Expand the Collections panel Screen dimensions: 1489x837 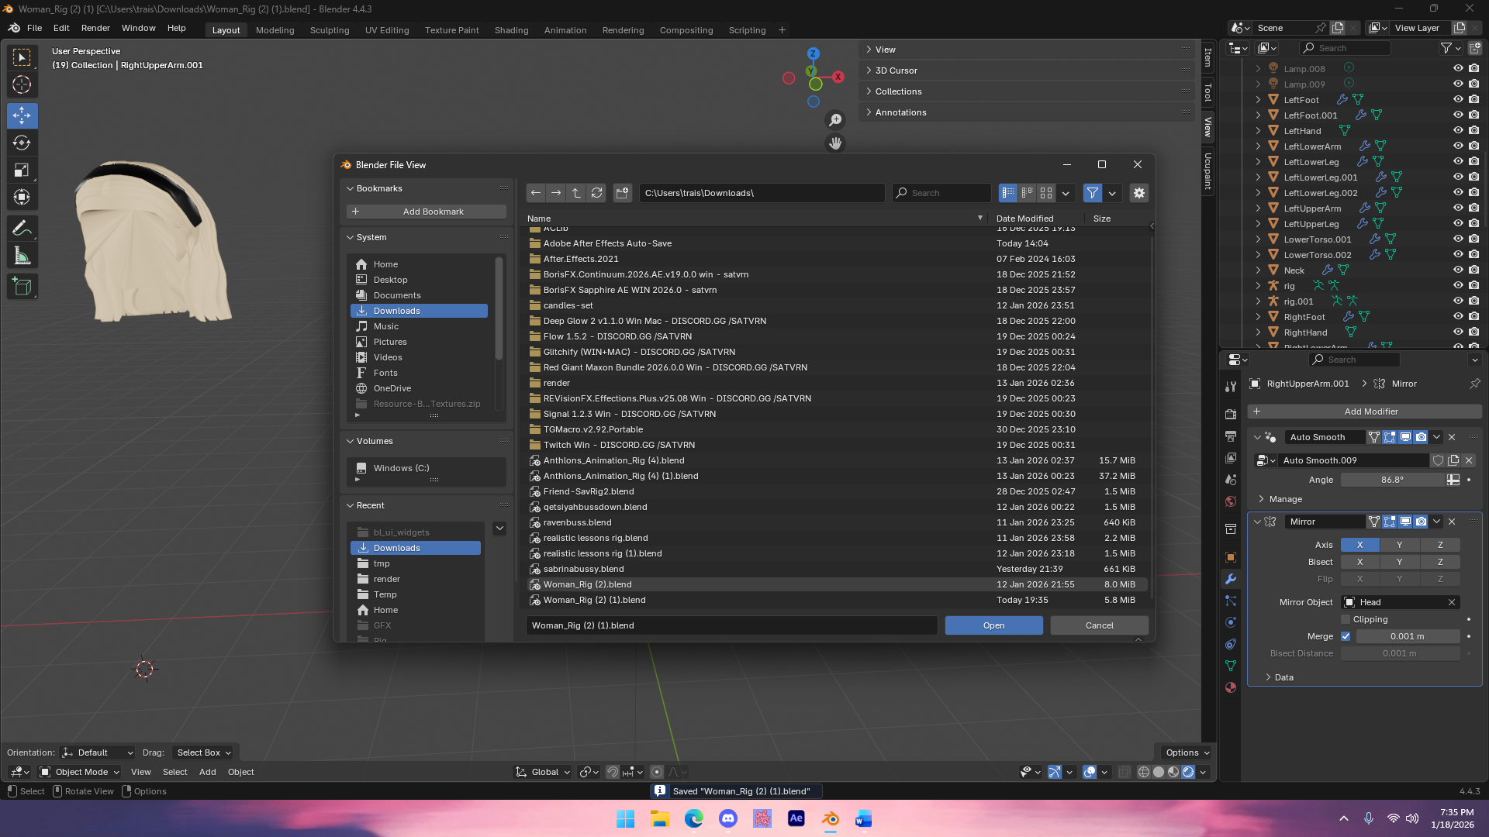tap(898, 91)
